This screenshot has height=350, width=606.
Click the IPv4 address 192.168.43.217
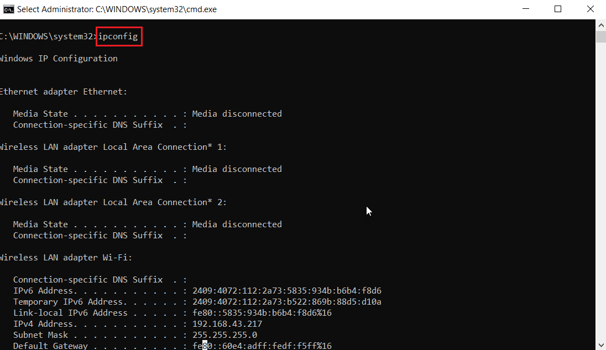[227, 323]
